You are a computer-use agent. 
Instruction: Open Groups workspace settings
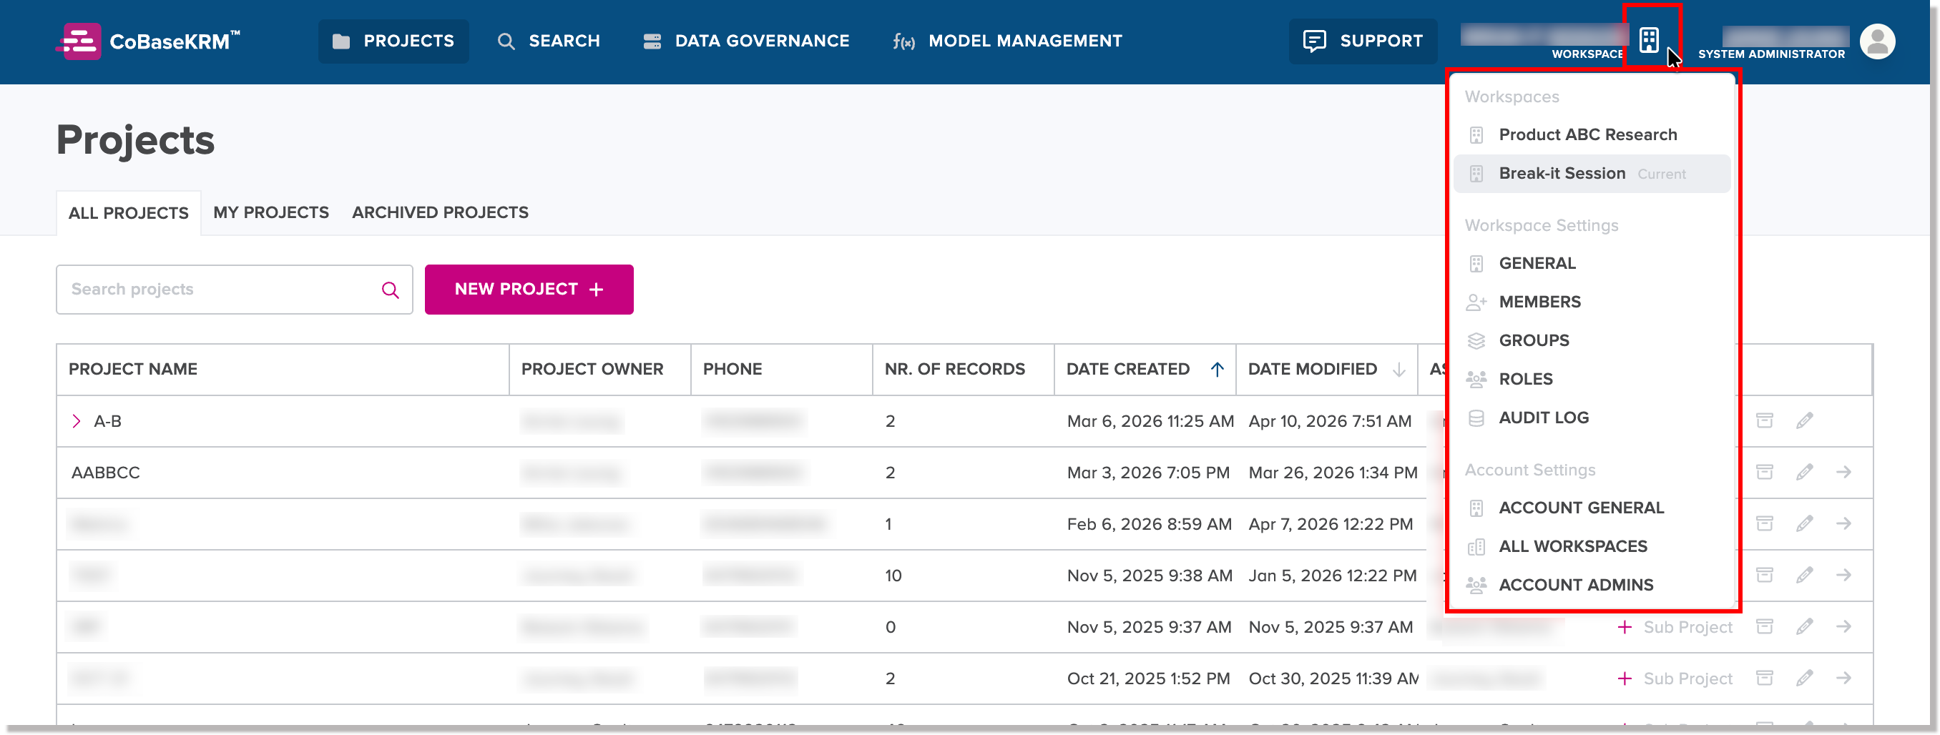(1591, 340)
